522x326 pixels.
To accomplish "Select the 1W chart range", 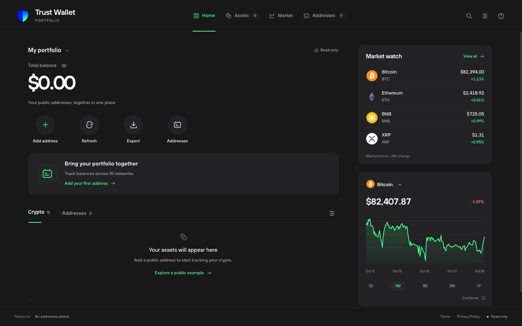I will pyautogui.click(x=398, y=286).
